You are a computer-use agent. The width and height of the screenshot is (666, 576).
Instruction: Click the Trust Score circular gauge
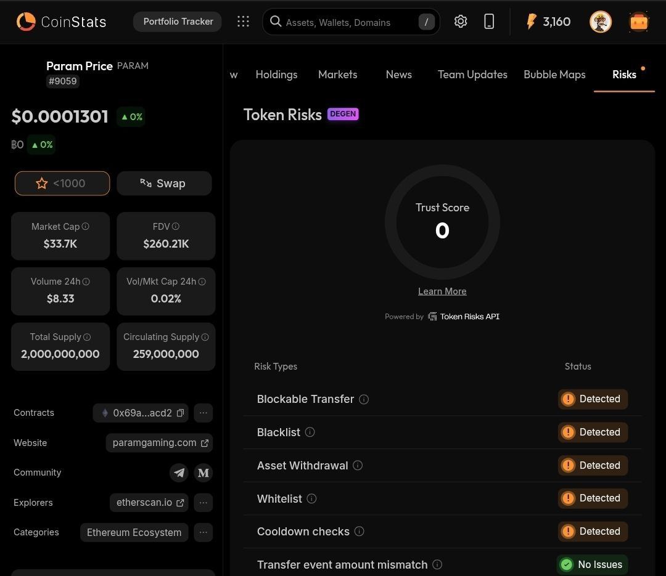coord(442,222)
